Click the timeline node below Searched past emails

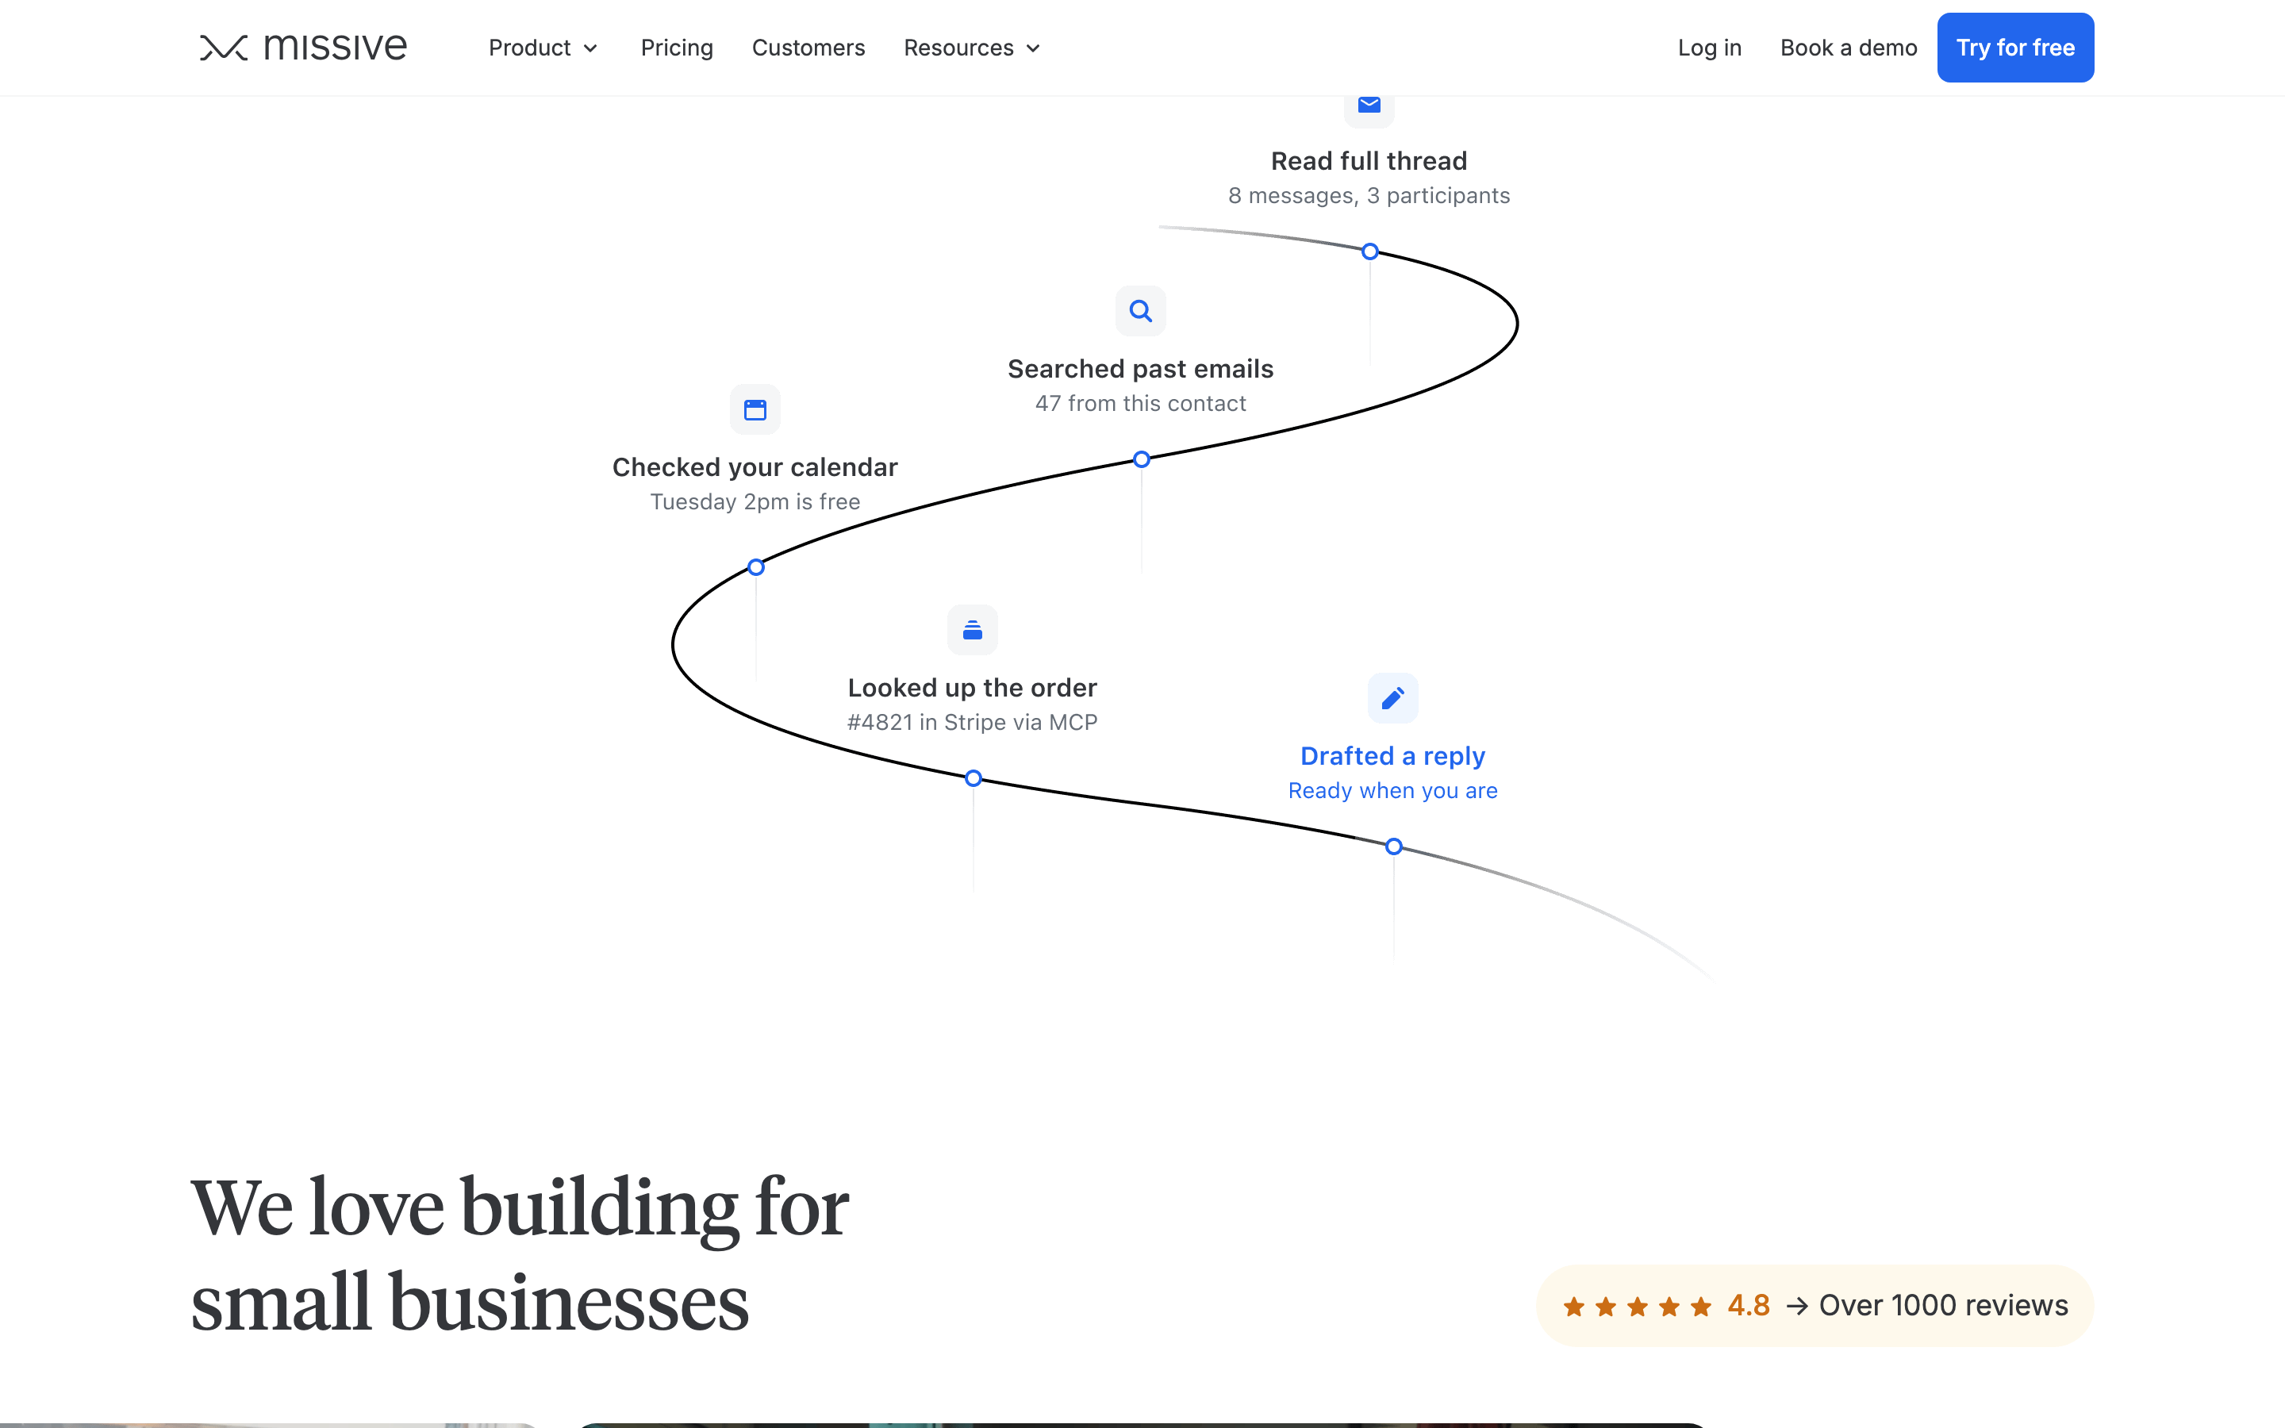(x=1142, y=460)
